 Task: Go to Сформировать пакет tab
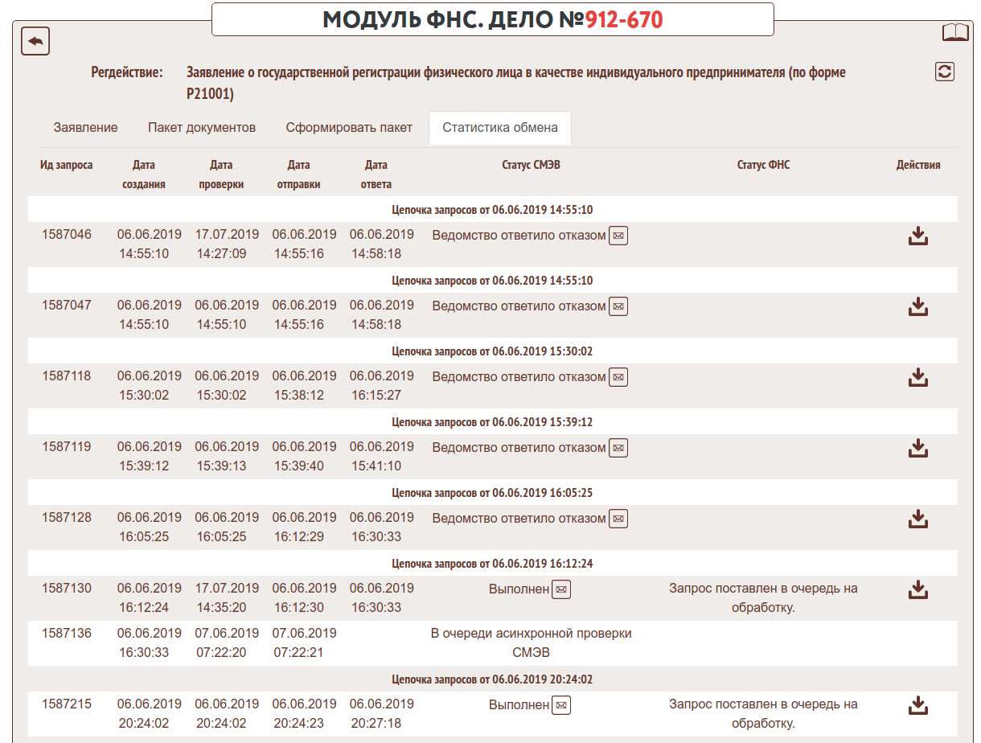[349, 128]
